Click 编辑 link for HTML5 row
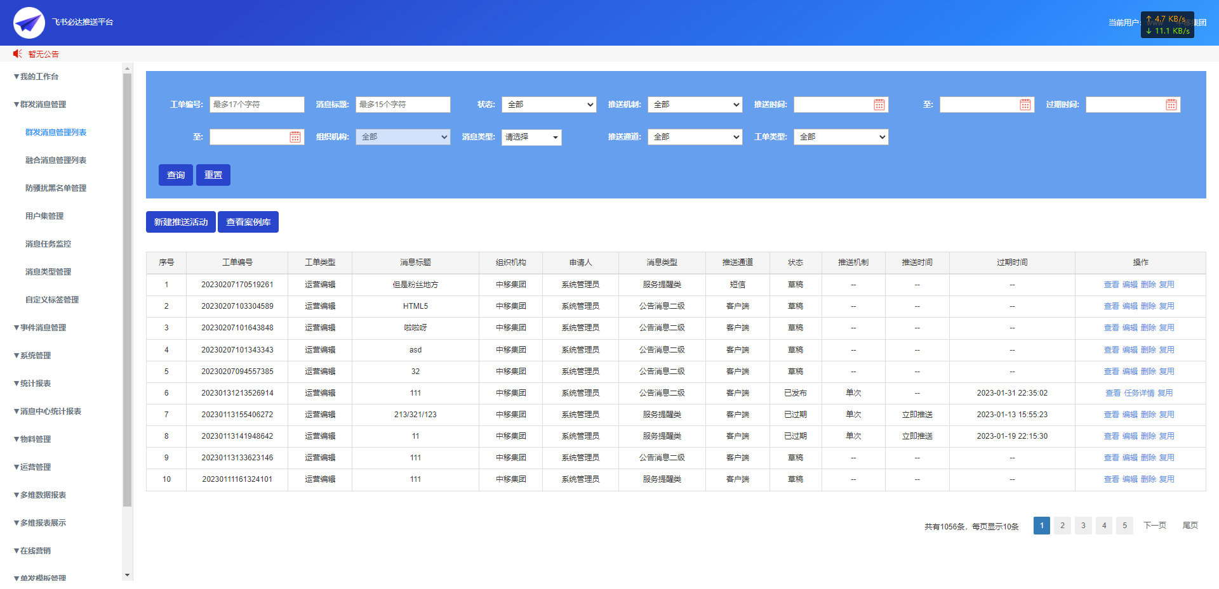 coord(1130,306)
